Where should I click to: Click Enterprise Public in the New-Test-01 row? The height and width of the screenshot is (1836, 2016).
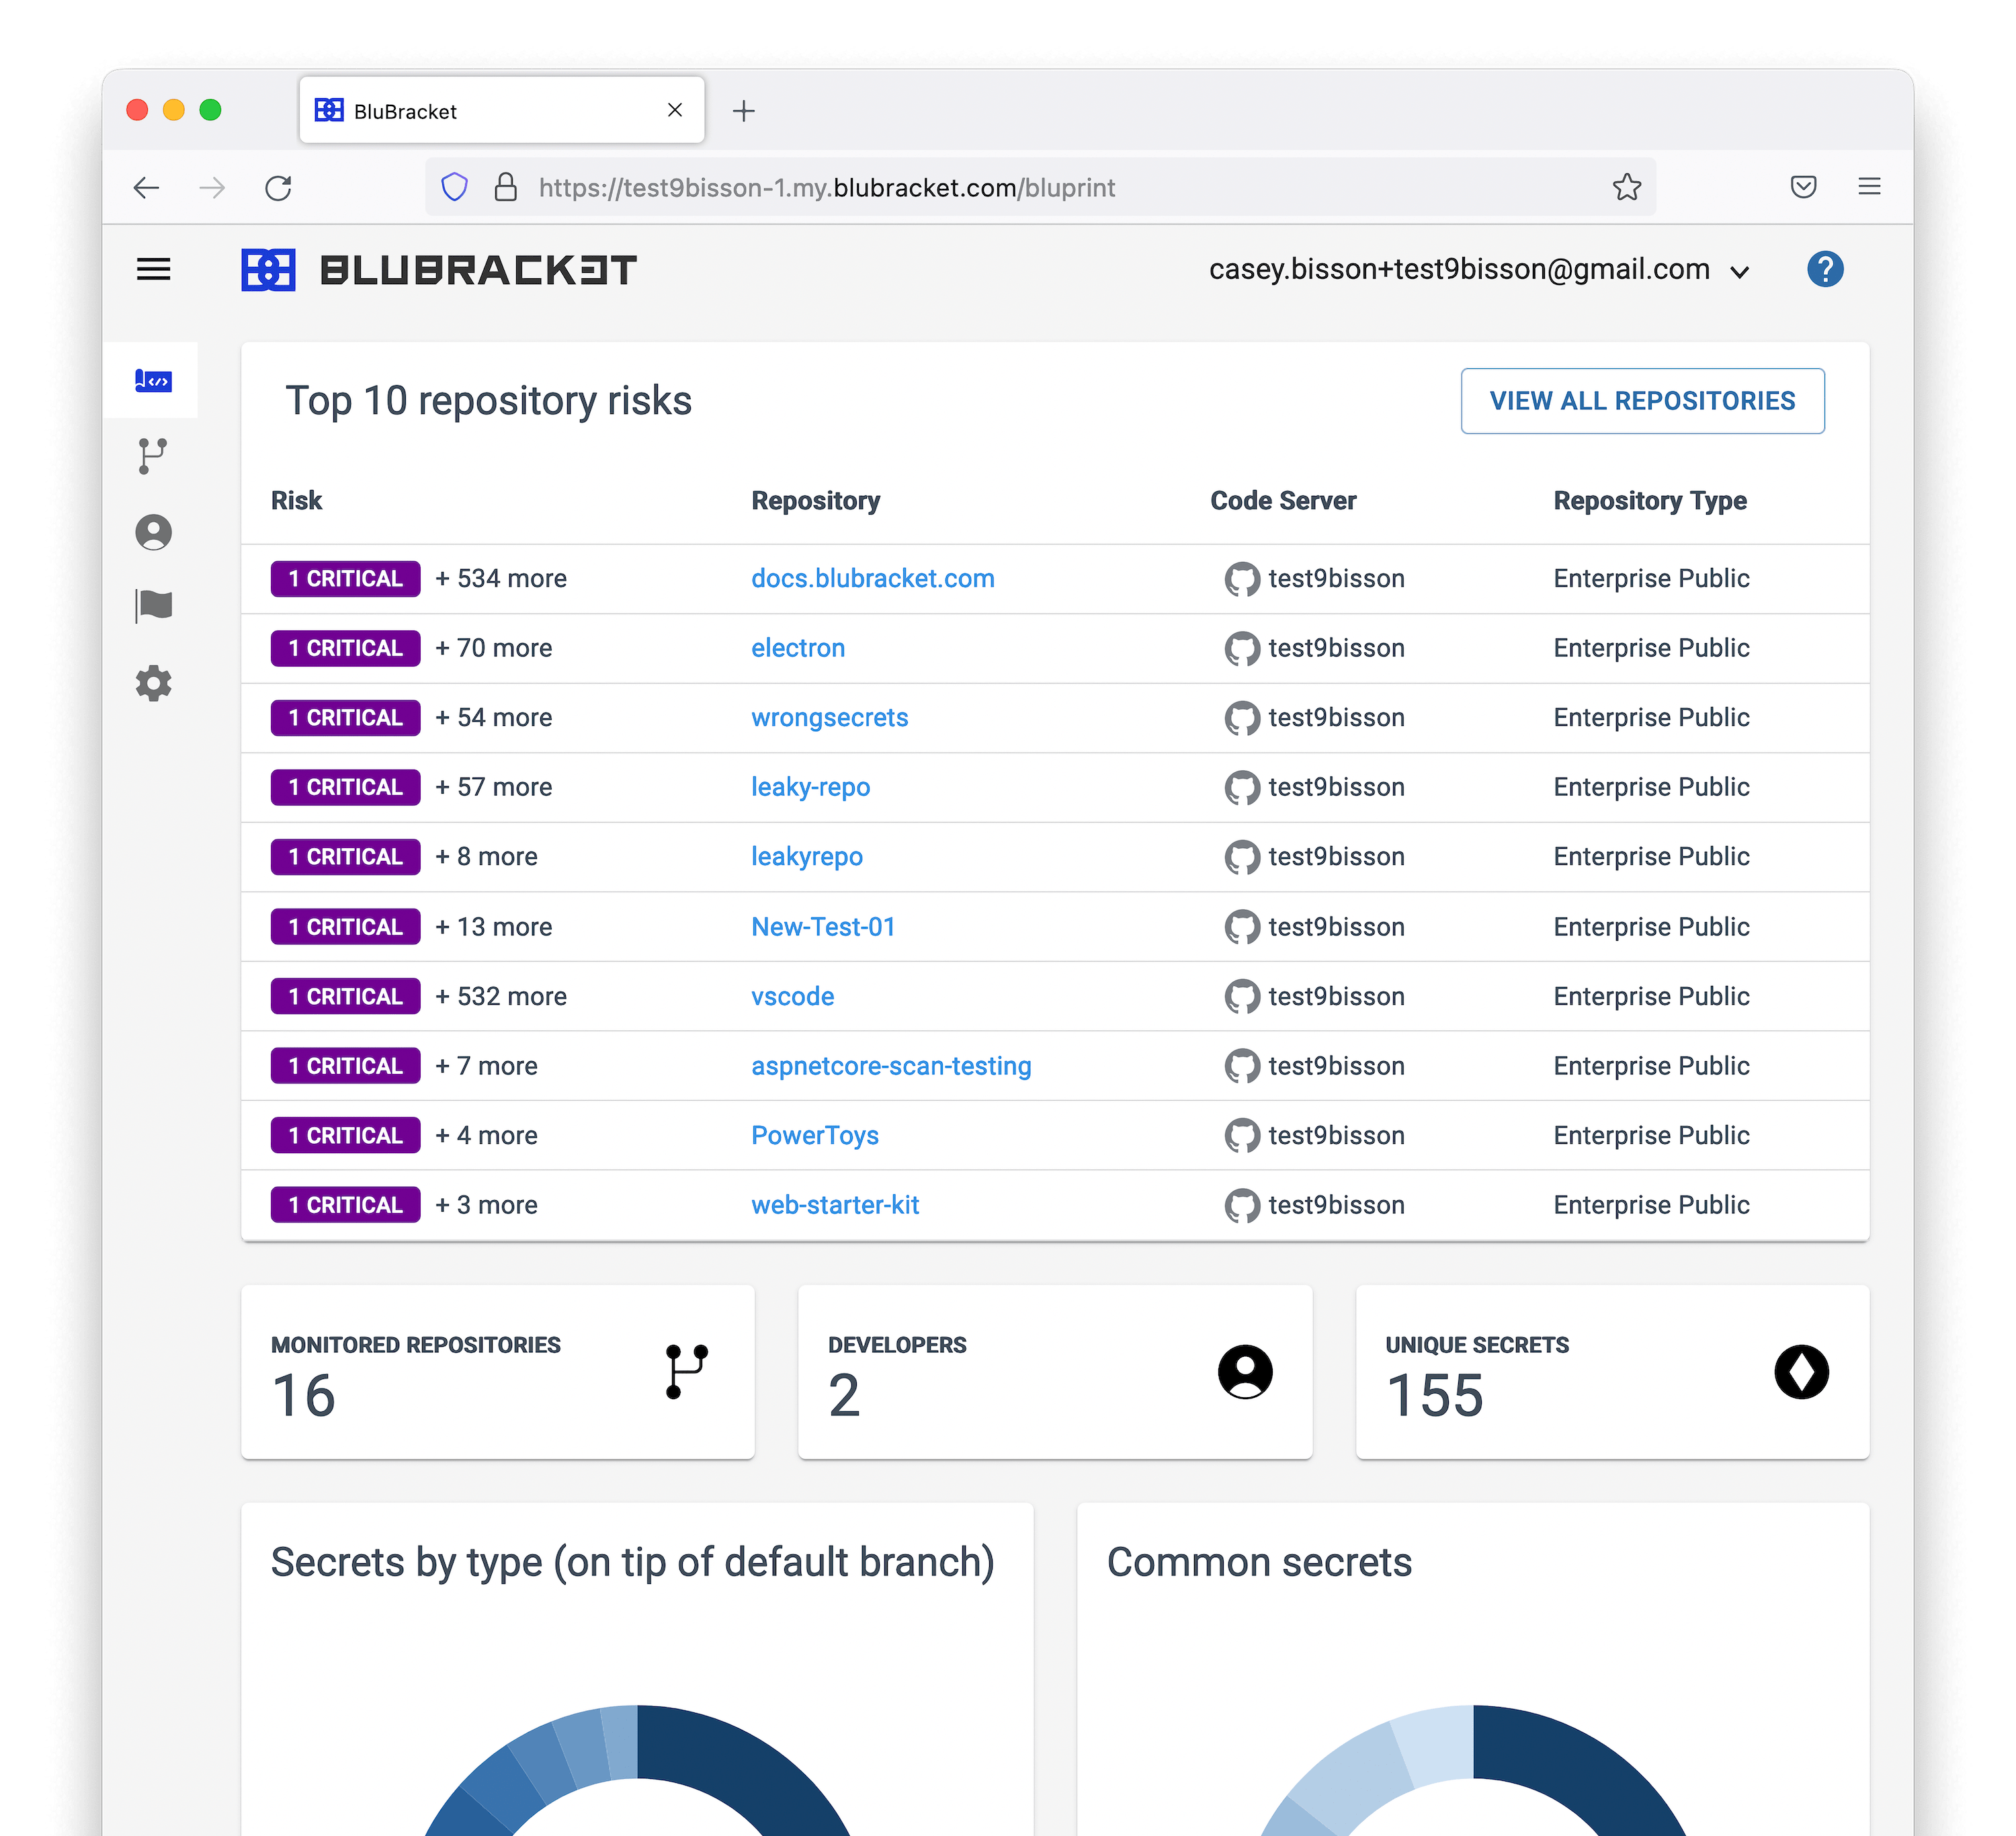[x=1651, y=927]
